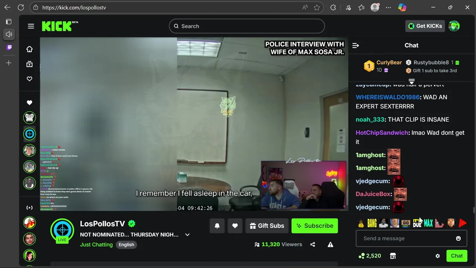Screen dimensions: 476x268
Task: Add page to favorites star icon
Action: tap(317, 7)
